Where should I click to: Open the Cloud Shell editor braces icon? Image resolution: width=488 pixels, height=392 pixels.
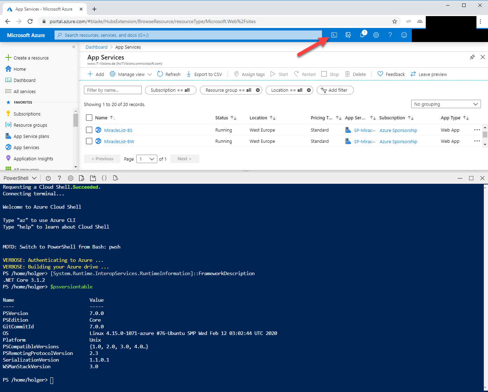click(x=104, y=178)
